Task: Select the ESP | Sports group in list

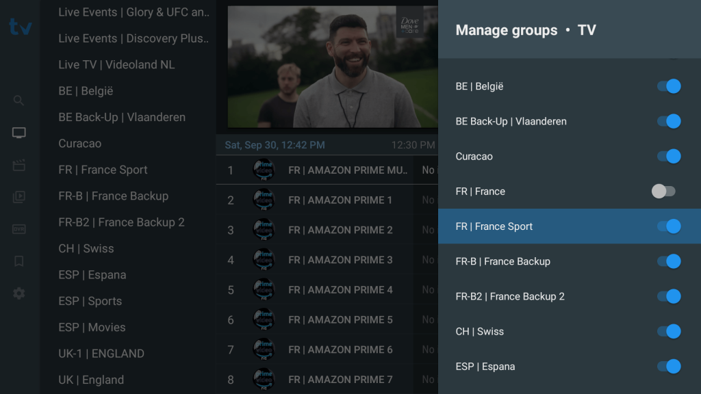Action: 90,301
